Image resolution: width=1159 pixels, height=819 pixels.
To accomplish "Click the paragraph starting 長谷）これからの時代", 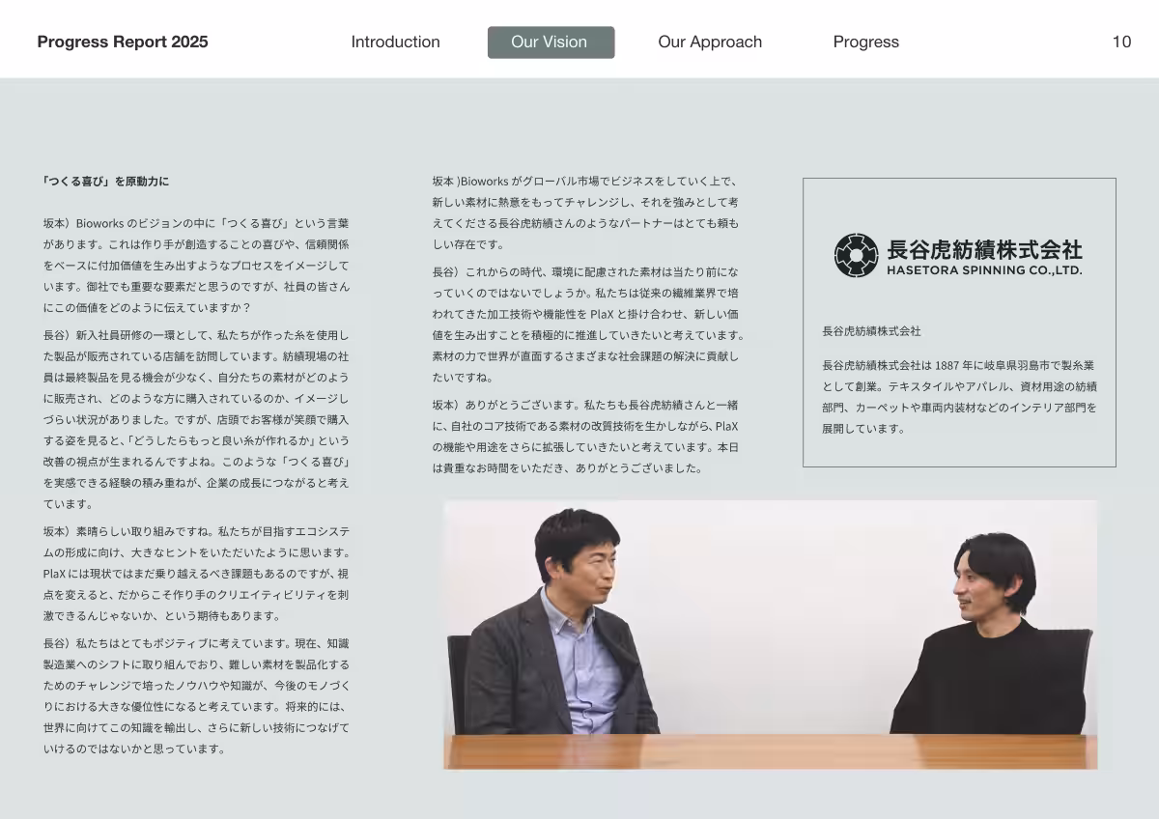I will click(x=587, y=325).
